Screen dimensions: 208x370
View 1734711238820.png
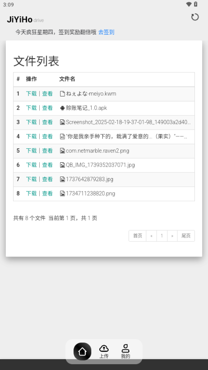47,193
